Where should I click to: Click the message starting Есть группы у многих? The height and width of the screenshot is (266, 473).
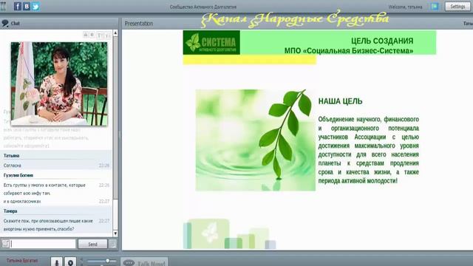pos(44,189)
